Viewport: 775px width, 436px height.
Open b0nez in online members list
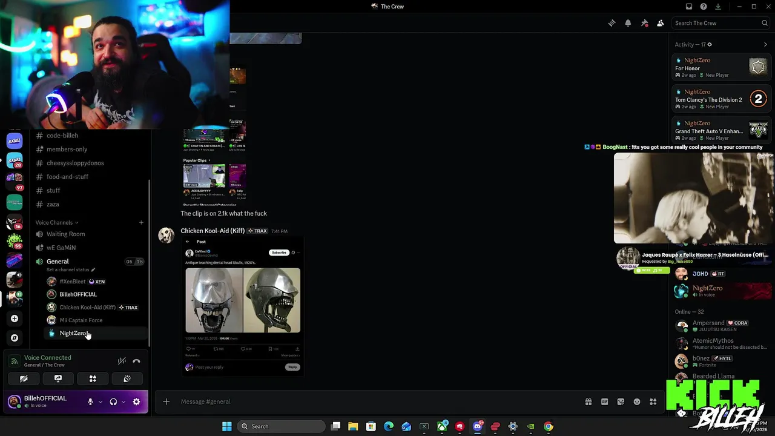coord(722,361)
